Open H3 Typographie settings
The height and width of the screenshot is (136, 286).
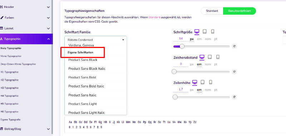pos(10,88)
